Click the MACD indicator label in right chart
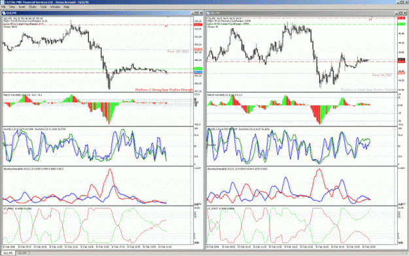Image resolution: width=409 pixels, height=256 pixels. coord(224,95)
